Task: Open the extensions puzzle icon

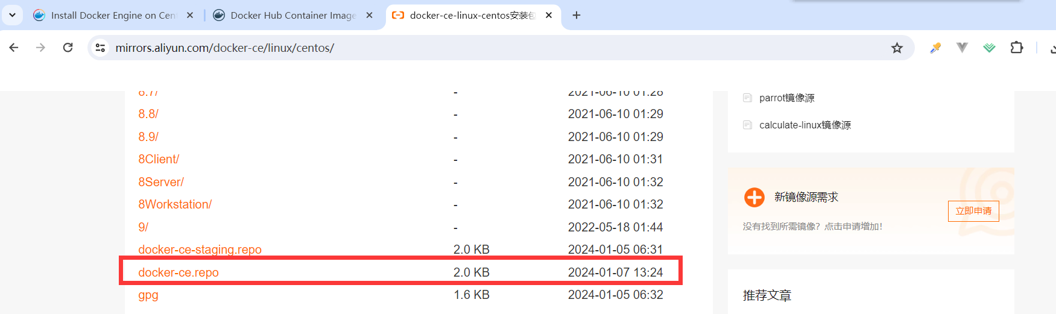Action: (x=1017, y=47)
